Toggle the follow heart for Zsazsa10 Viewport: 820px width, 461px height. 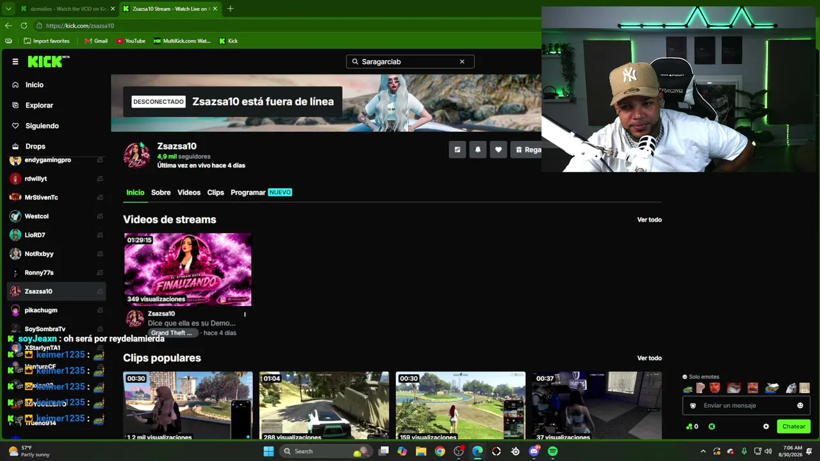click(x=498, y=150)
